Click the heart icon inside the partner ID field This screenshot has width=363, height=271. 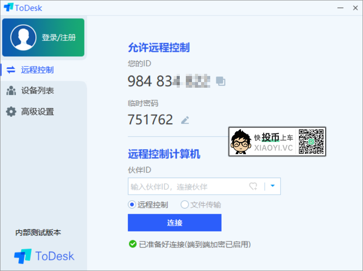(x=253, y=186)
